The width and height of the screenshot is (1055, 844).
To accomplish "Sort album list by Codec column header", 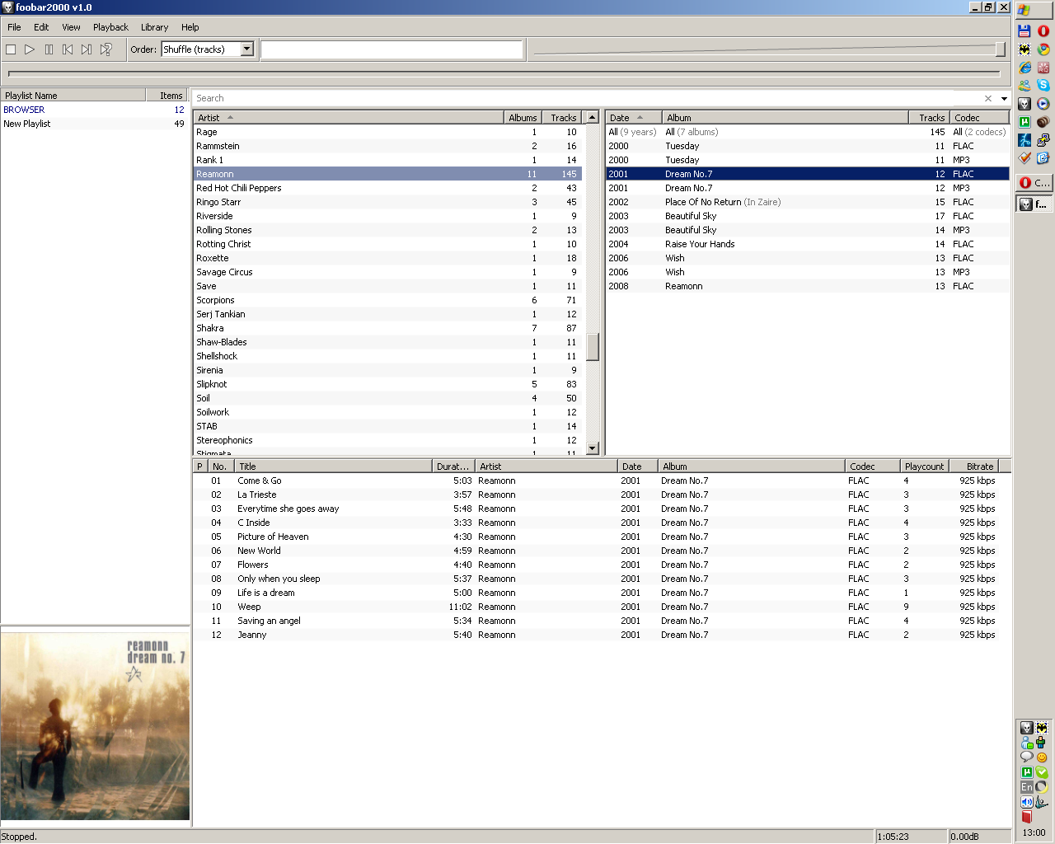I will tap(979, 118).
